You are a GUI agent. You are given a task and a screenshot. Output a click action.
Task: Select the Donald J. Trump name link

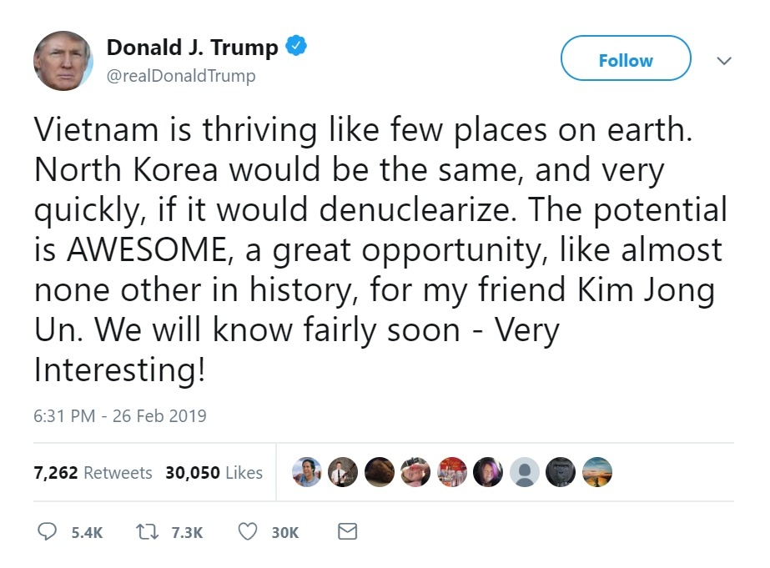tap(191, 47)
